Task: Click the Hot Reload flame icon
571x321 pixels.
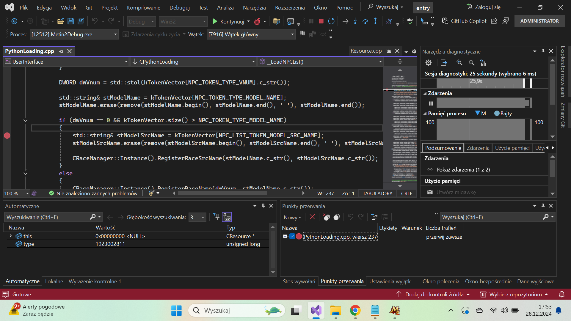Action: (257, 21)
